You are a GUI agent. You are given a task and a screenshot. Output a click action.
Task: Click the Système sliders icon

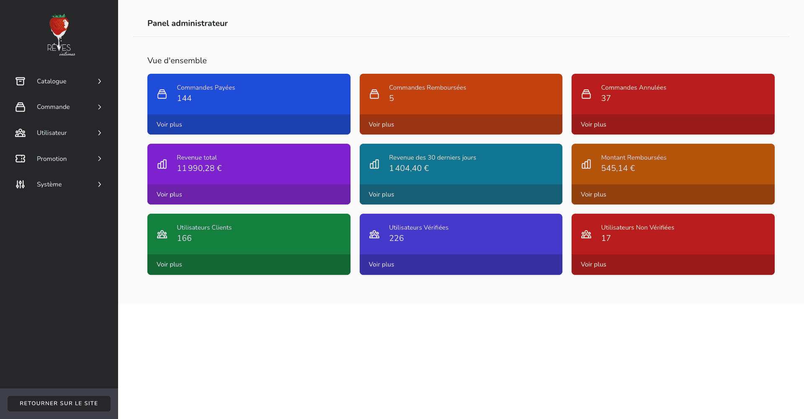click(20, 184)
